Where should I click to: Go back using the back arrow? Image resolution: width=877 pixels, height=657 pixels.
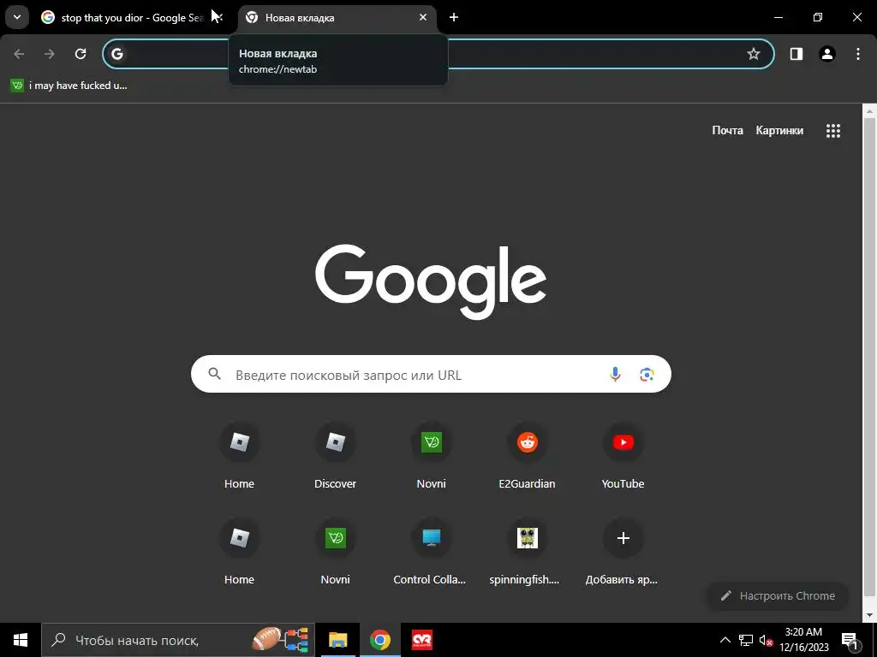19,54
